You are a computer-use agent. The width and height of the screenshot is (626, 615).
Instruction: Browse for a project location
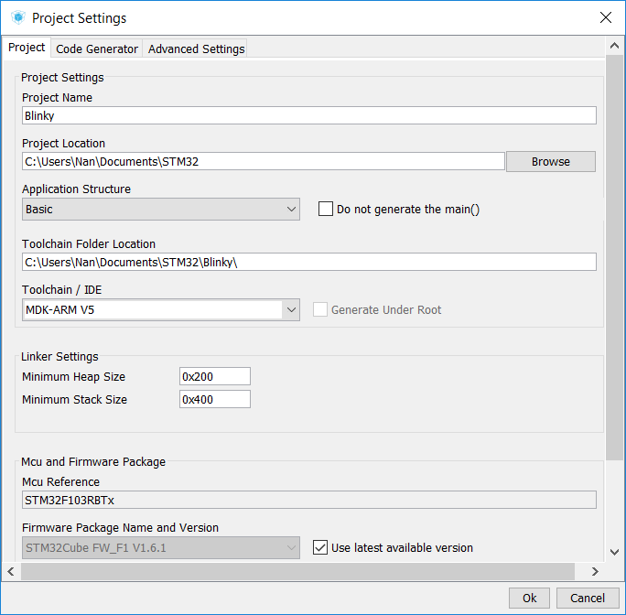(551, 161)
